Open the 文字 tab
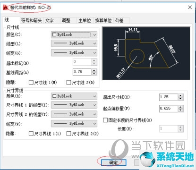The image size is (196, 170). tap(50, 20)
